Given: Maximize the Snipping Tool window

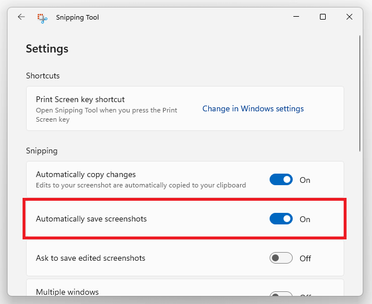Looking at the screenshot, I should [323, 17].
